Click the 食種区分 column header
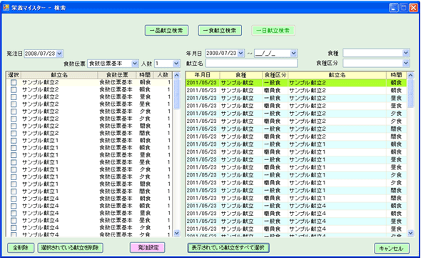 pos(275,75)
